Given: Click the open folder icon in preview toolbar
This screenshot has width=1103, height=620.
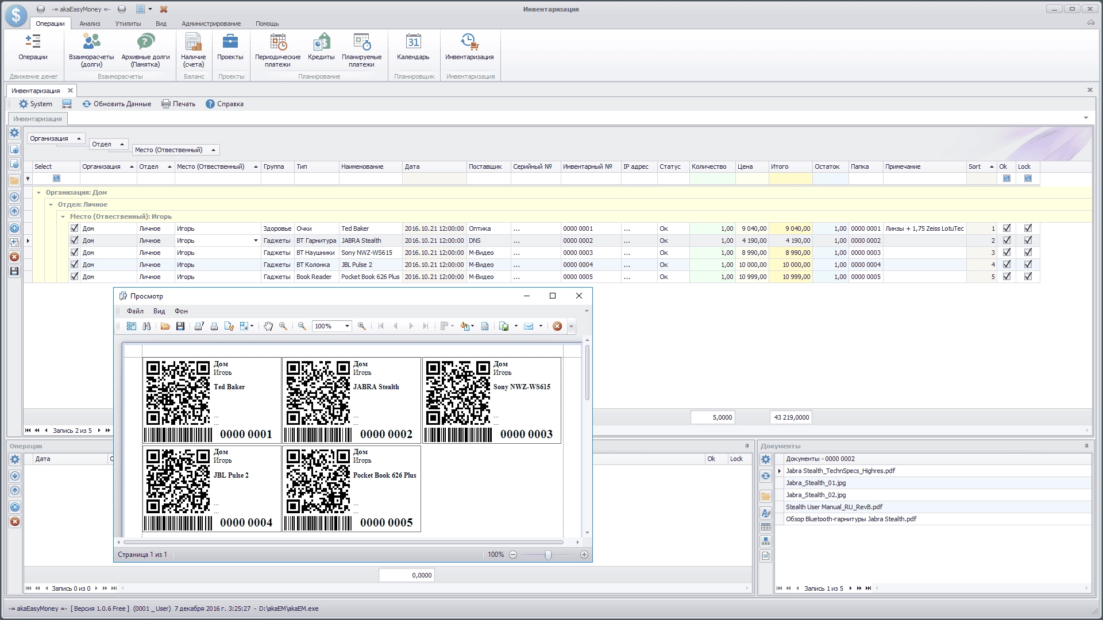Looking at the screenshot, I should tap(165, 326).
